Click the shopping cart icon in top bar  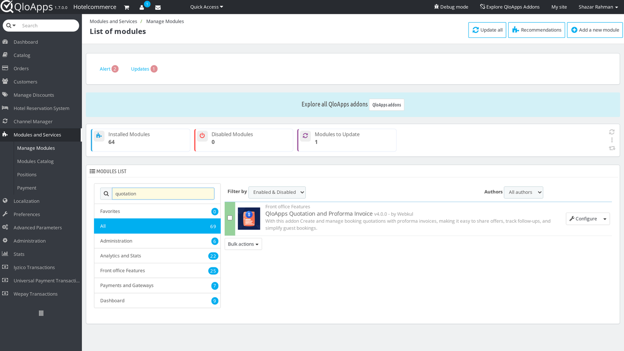point(127,7)
